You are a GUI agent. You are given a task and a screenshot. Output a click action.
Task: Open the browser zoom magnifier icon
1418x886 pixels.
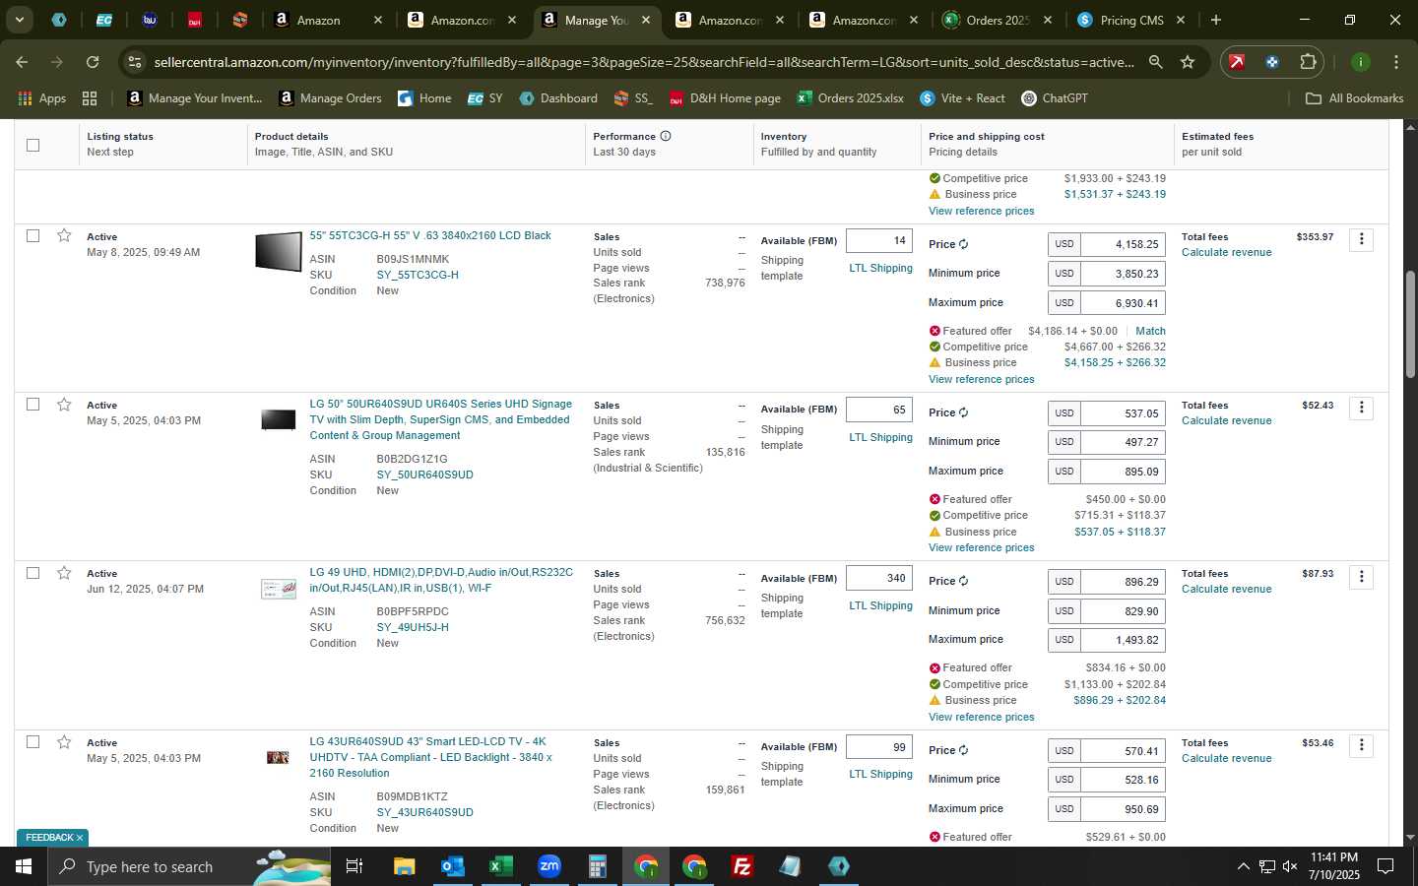pos(1155,62)
